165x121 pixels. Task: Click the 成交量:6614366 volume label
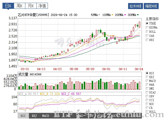pos(30,74)
